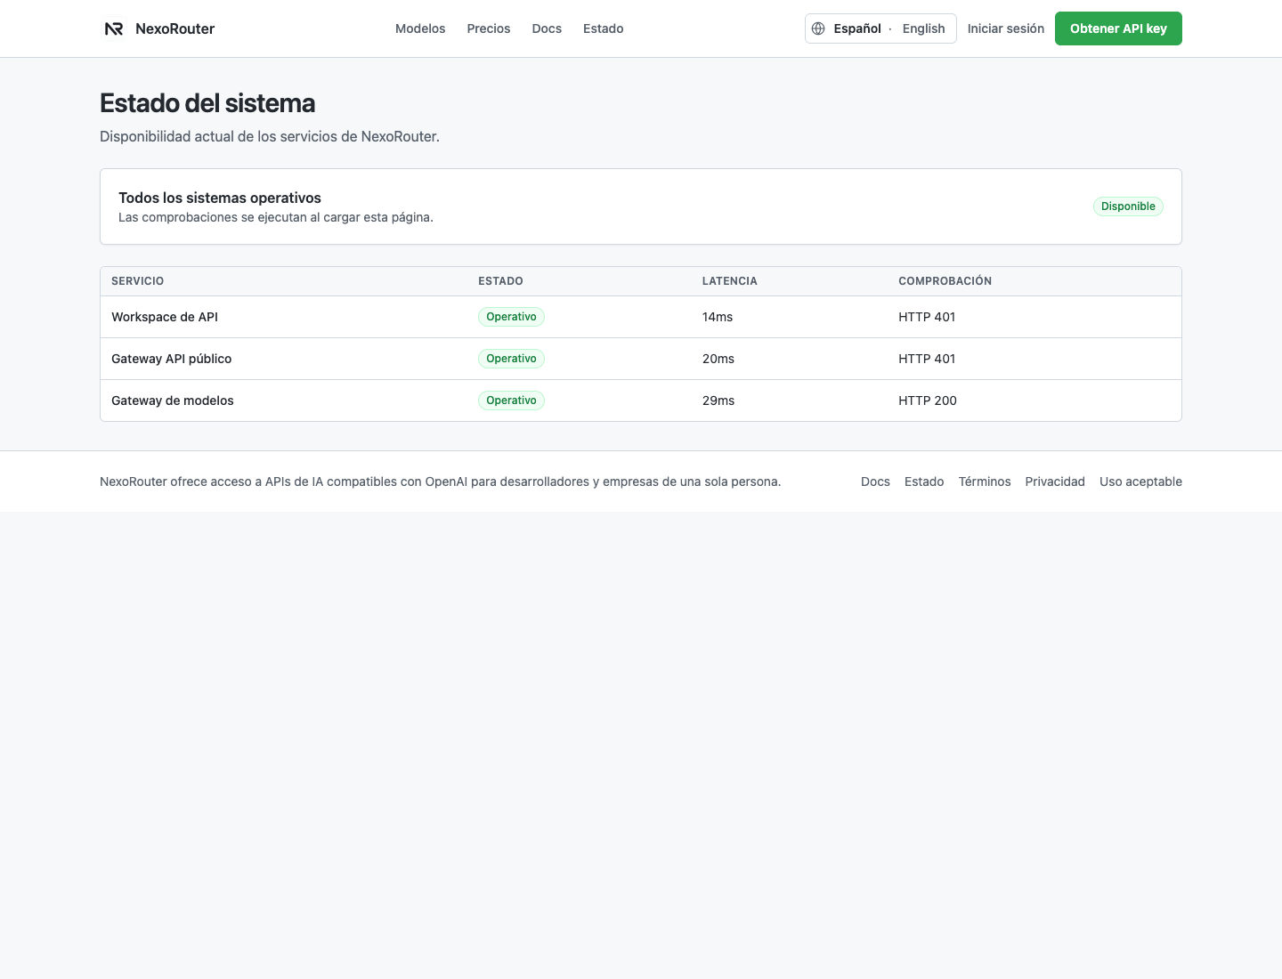Click Iniciar sesión link
Image resolution: width=1282 pixels, height=979 pixels.
coord(1006,28)
